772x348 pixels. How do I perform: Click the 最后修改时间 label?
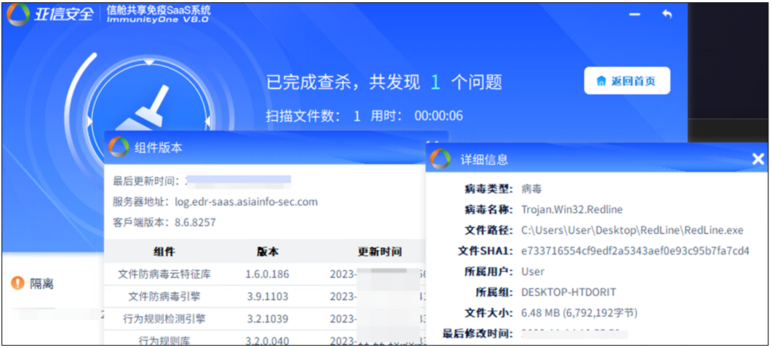(477, 334)
